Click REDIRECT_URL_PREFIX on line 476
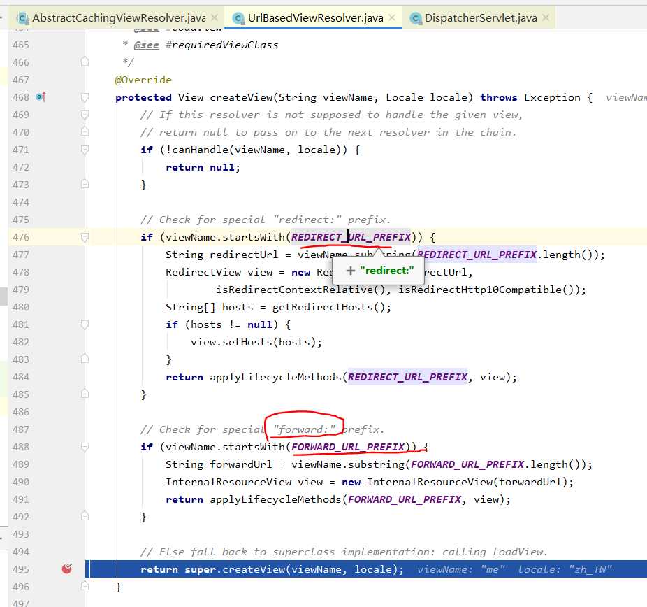The height and width of the screenshot is (607, 647). [351, 237]
